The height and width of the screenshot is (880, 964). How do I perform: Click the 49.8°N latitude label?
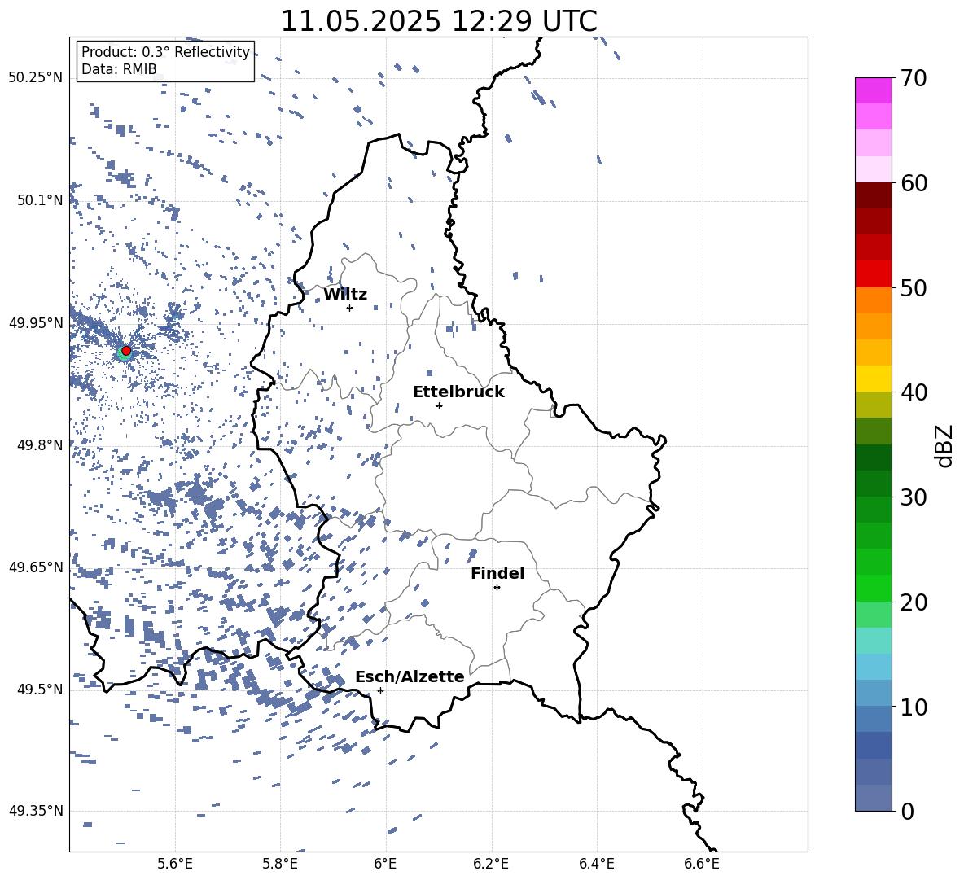pyautogui.click(x=40, y=445)
